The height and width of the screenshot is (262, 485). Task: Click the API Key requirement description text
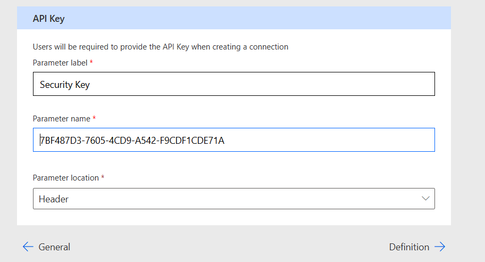[160, 47]
